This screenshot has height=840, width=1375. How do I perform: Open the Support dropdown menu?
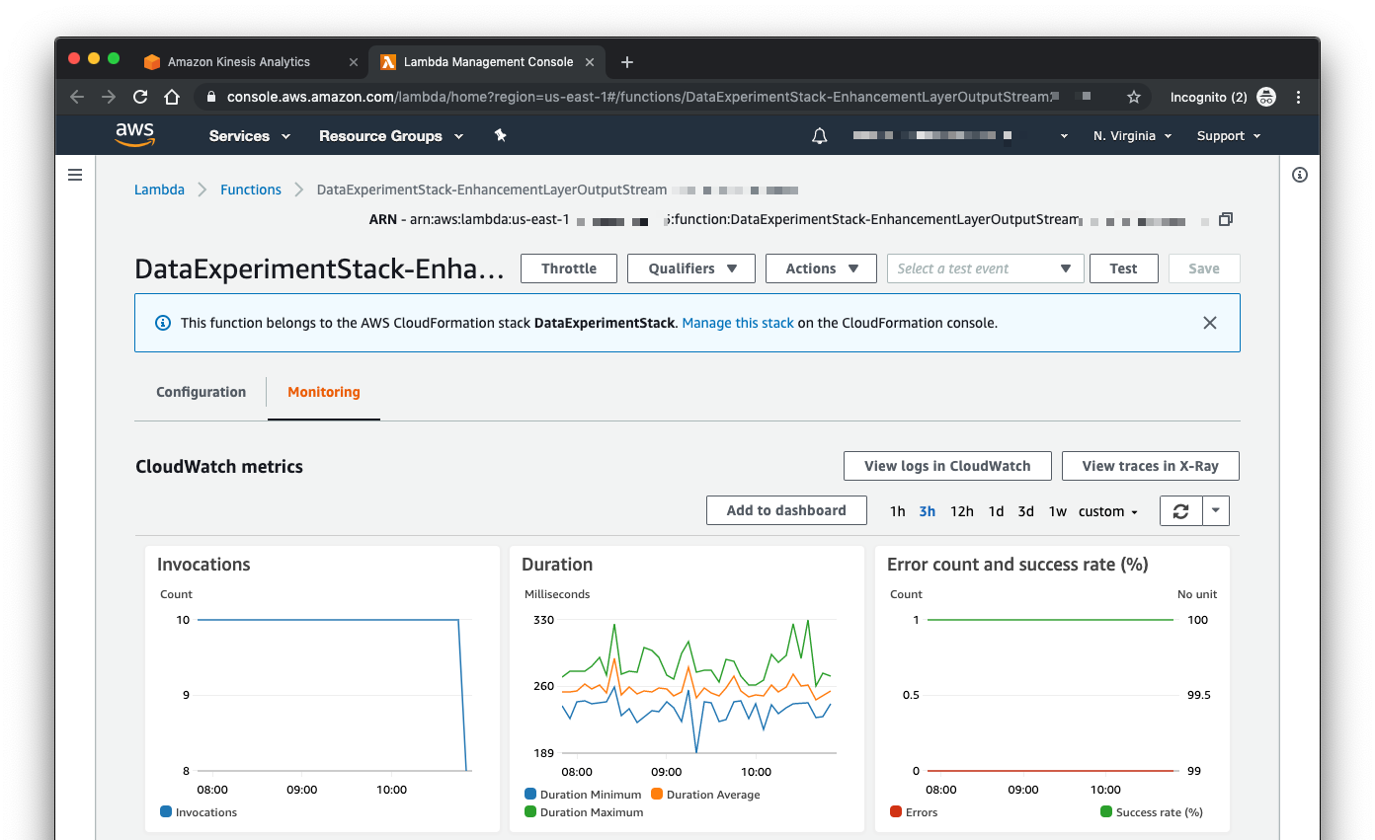(x=1229, y=136)
